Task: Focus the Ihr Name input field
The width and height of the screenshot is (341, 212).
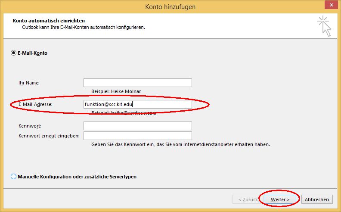Action: coord(137,83)
